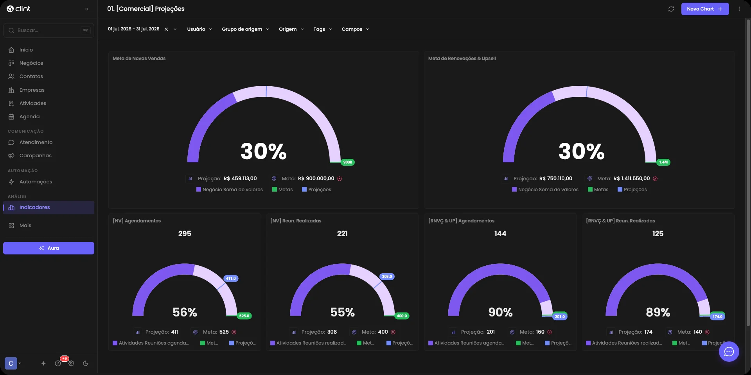This screenshot has width=751, height=375.
Task: Expand the account menu next to avatar C
Action: tap(20, 363)
